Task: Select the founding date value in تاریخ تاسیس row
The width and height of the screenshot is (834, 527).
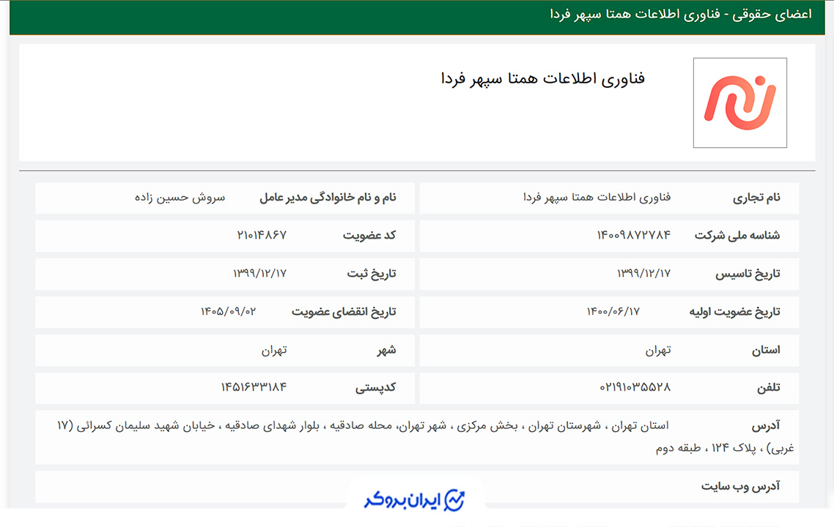Action: click(x=643, y=273)
